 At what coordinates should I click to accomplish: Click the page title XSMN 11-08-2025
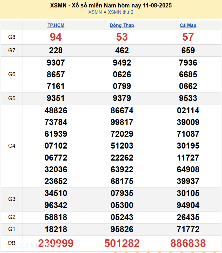pyautogui.click(x=111, y=5)
